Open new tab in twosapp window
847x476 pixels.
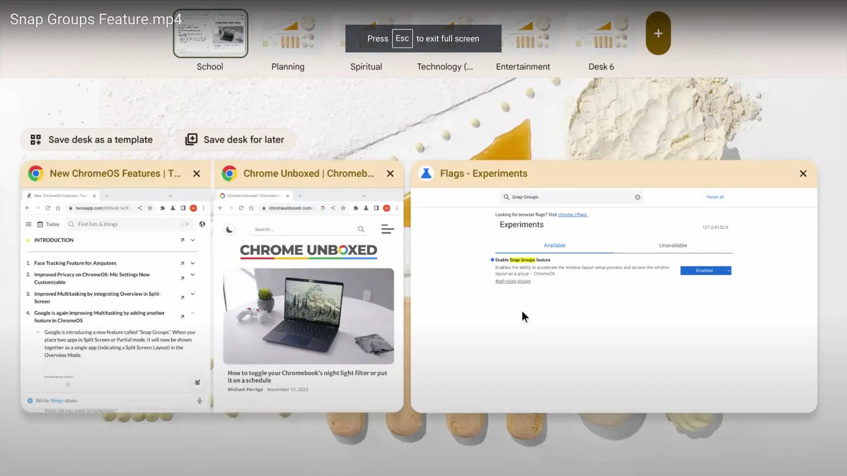[x=107, y=196]
